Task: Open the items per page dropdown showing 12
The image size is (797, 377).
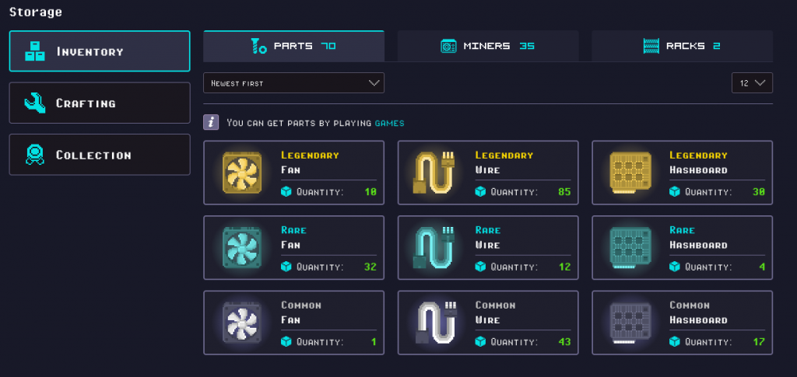Action: [x=753, y=82]
